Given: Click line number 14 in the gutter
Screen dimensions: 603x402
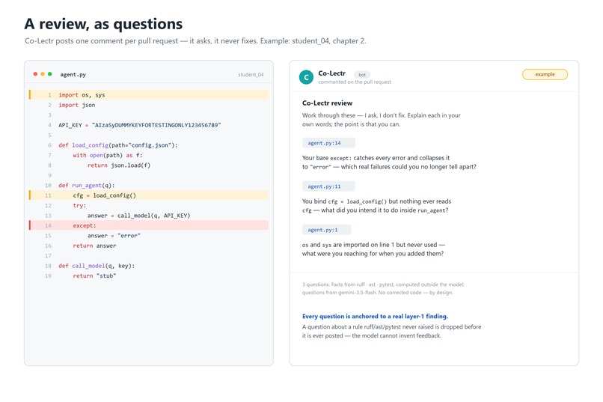Looking at the screenshot, I should [48, 225].
